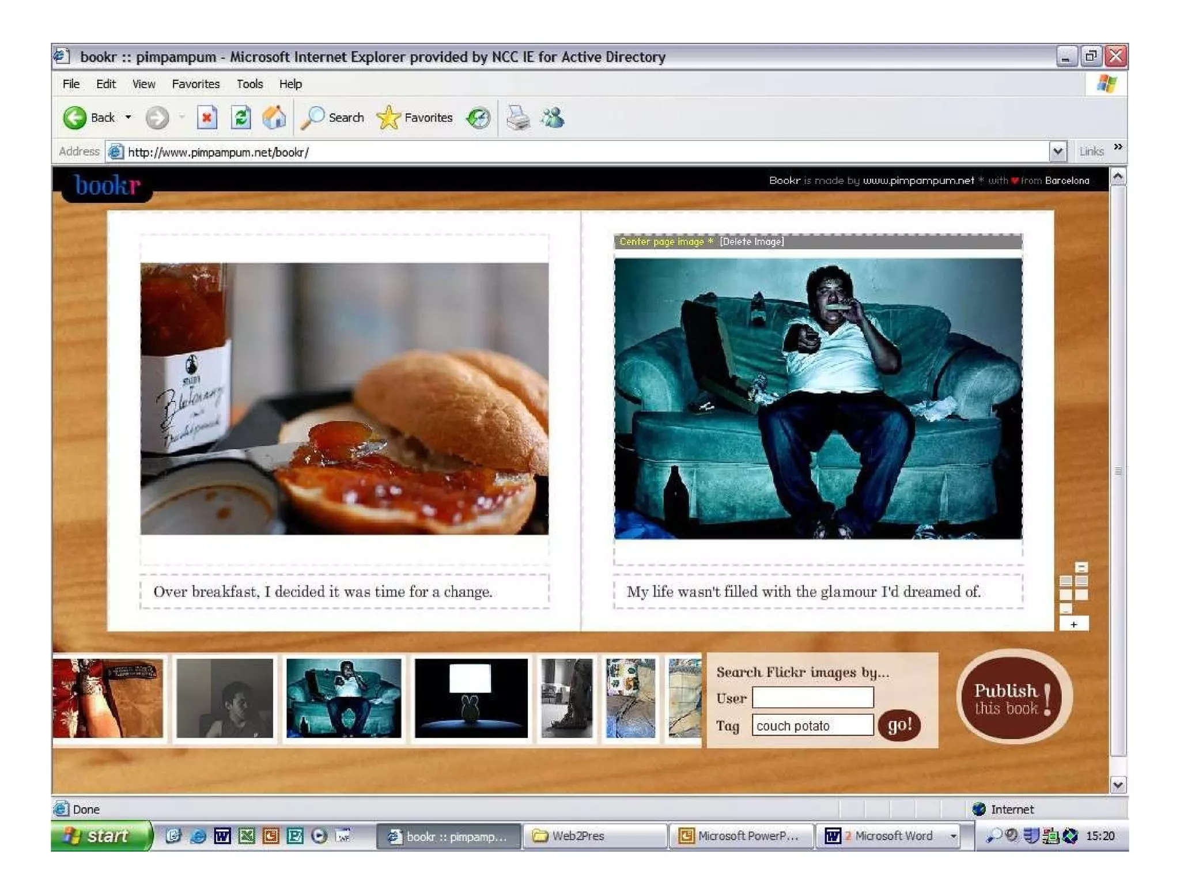Go to the Home page icon
The height and width of the screenshot is (885, 1180).
pyautogui.click(x=274, y=118)
